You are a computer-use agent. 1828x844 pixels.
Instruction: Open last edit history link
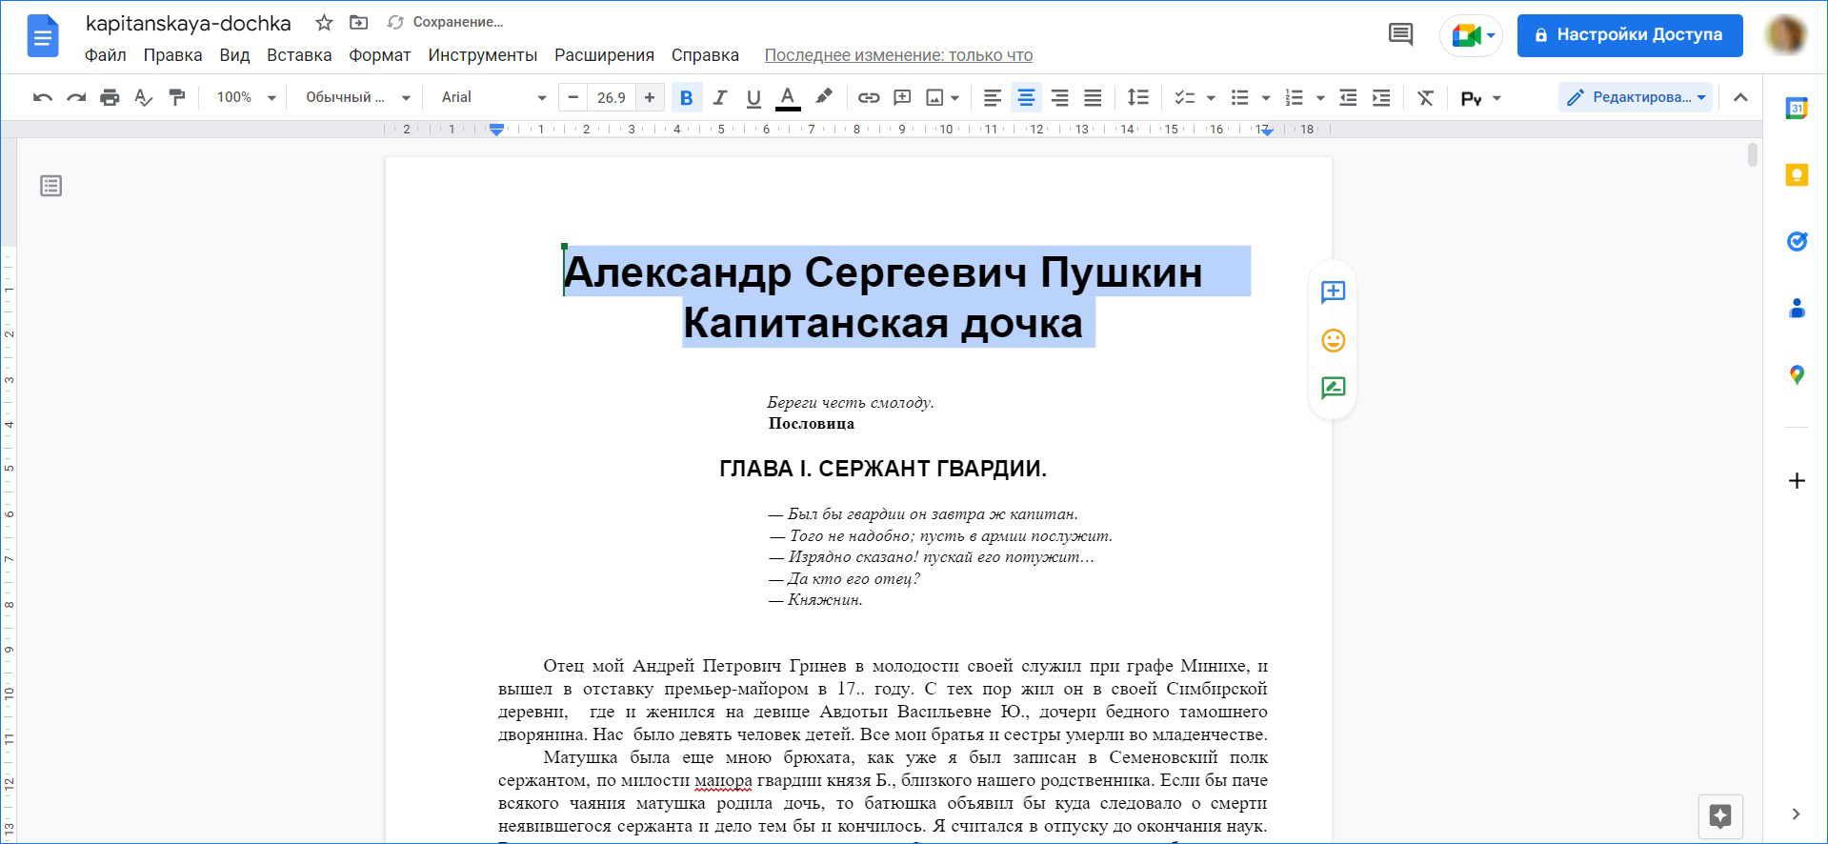[898, 55]
